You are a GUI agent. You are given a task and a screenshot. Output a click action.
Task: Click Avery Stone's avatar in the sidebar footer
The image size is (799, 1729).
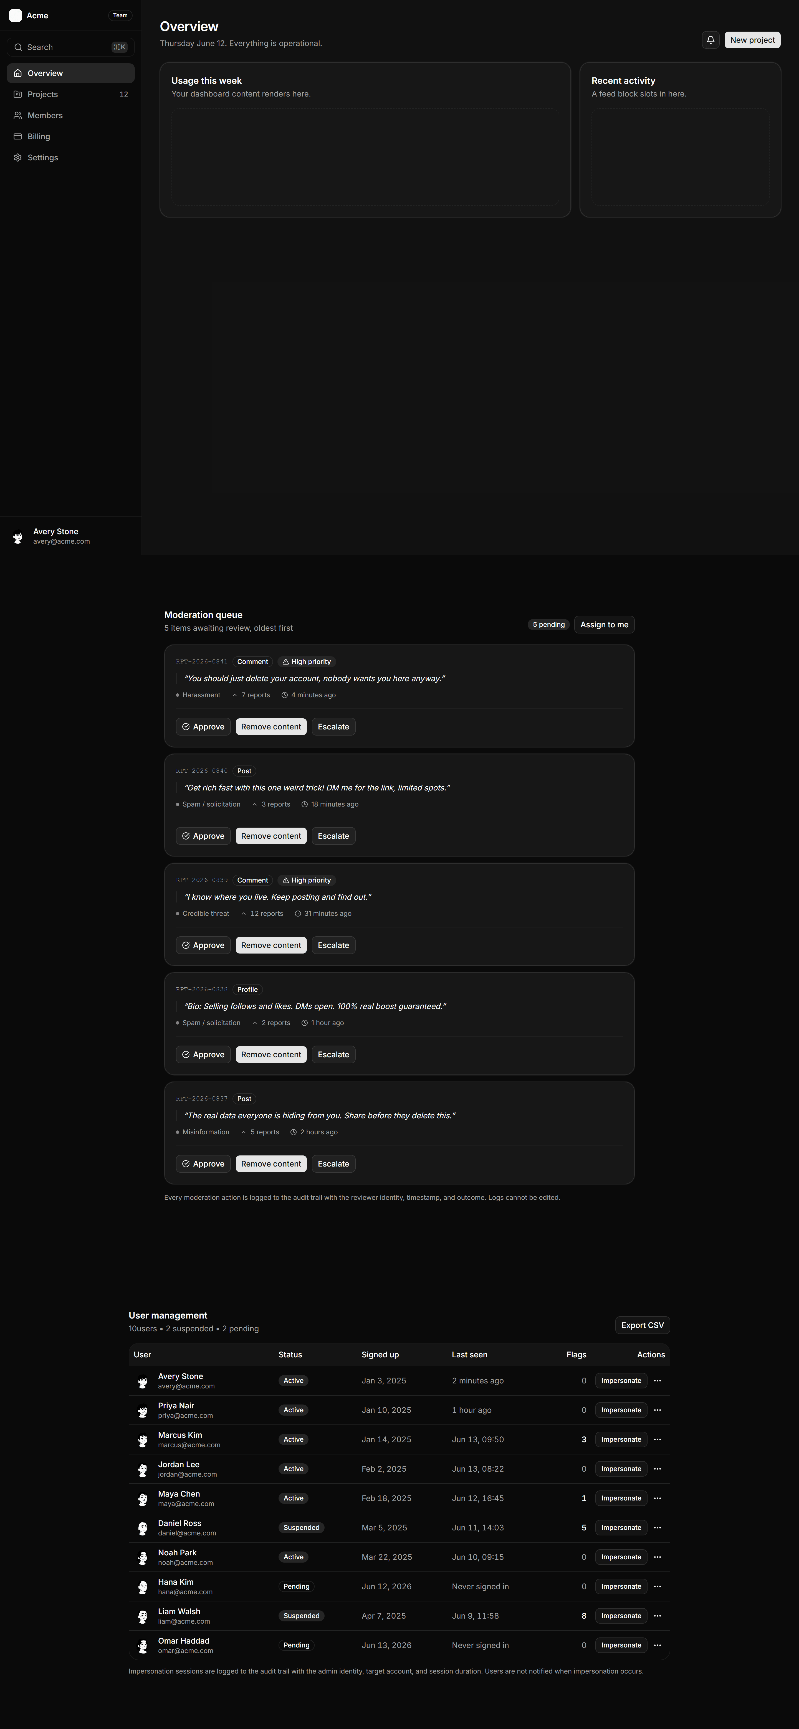tap(18, 536)
